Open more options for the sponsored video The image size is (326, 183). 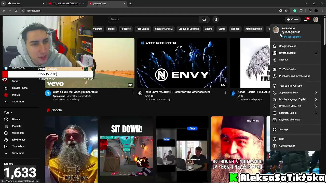[133, 92]
